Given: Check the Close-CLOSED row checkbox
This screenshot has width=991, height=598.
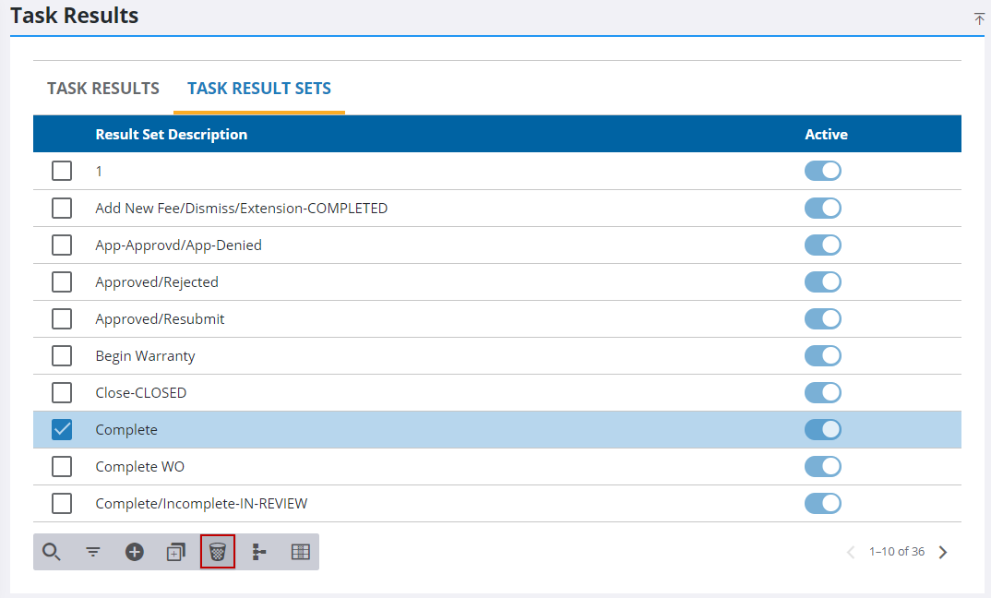Looking at the screenshot, I should pyautogui.click(x=61, y=392).
